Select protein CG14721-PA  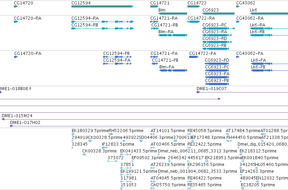click(x=154, y=57)
